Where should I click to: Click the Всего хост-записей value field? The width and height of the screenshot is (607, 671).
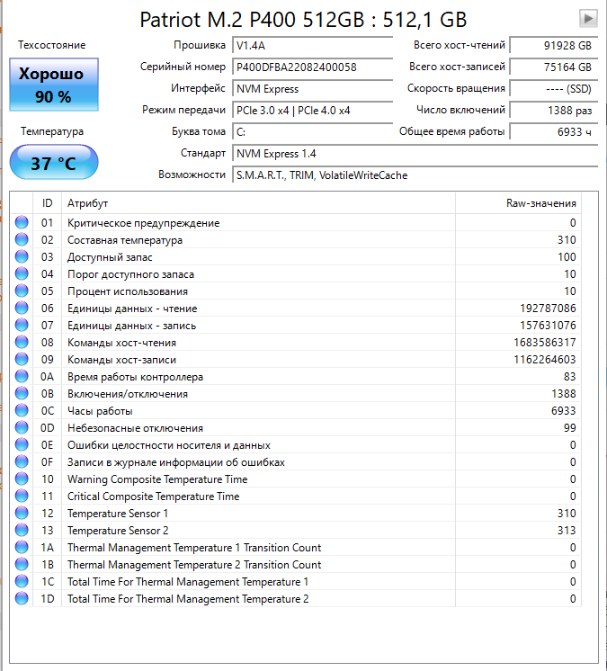(554, 67)
